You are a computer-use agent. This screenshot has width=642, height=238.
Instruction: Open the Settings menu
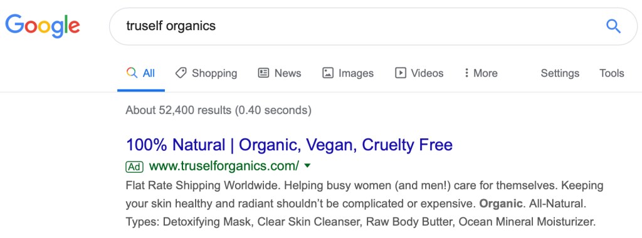[x=560, y=73]
